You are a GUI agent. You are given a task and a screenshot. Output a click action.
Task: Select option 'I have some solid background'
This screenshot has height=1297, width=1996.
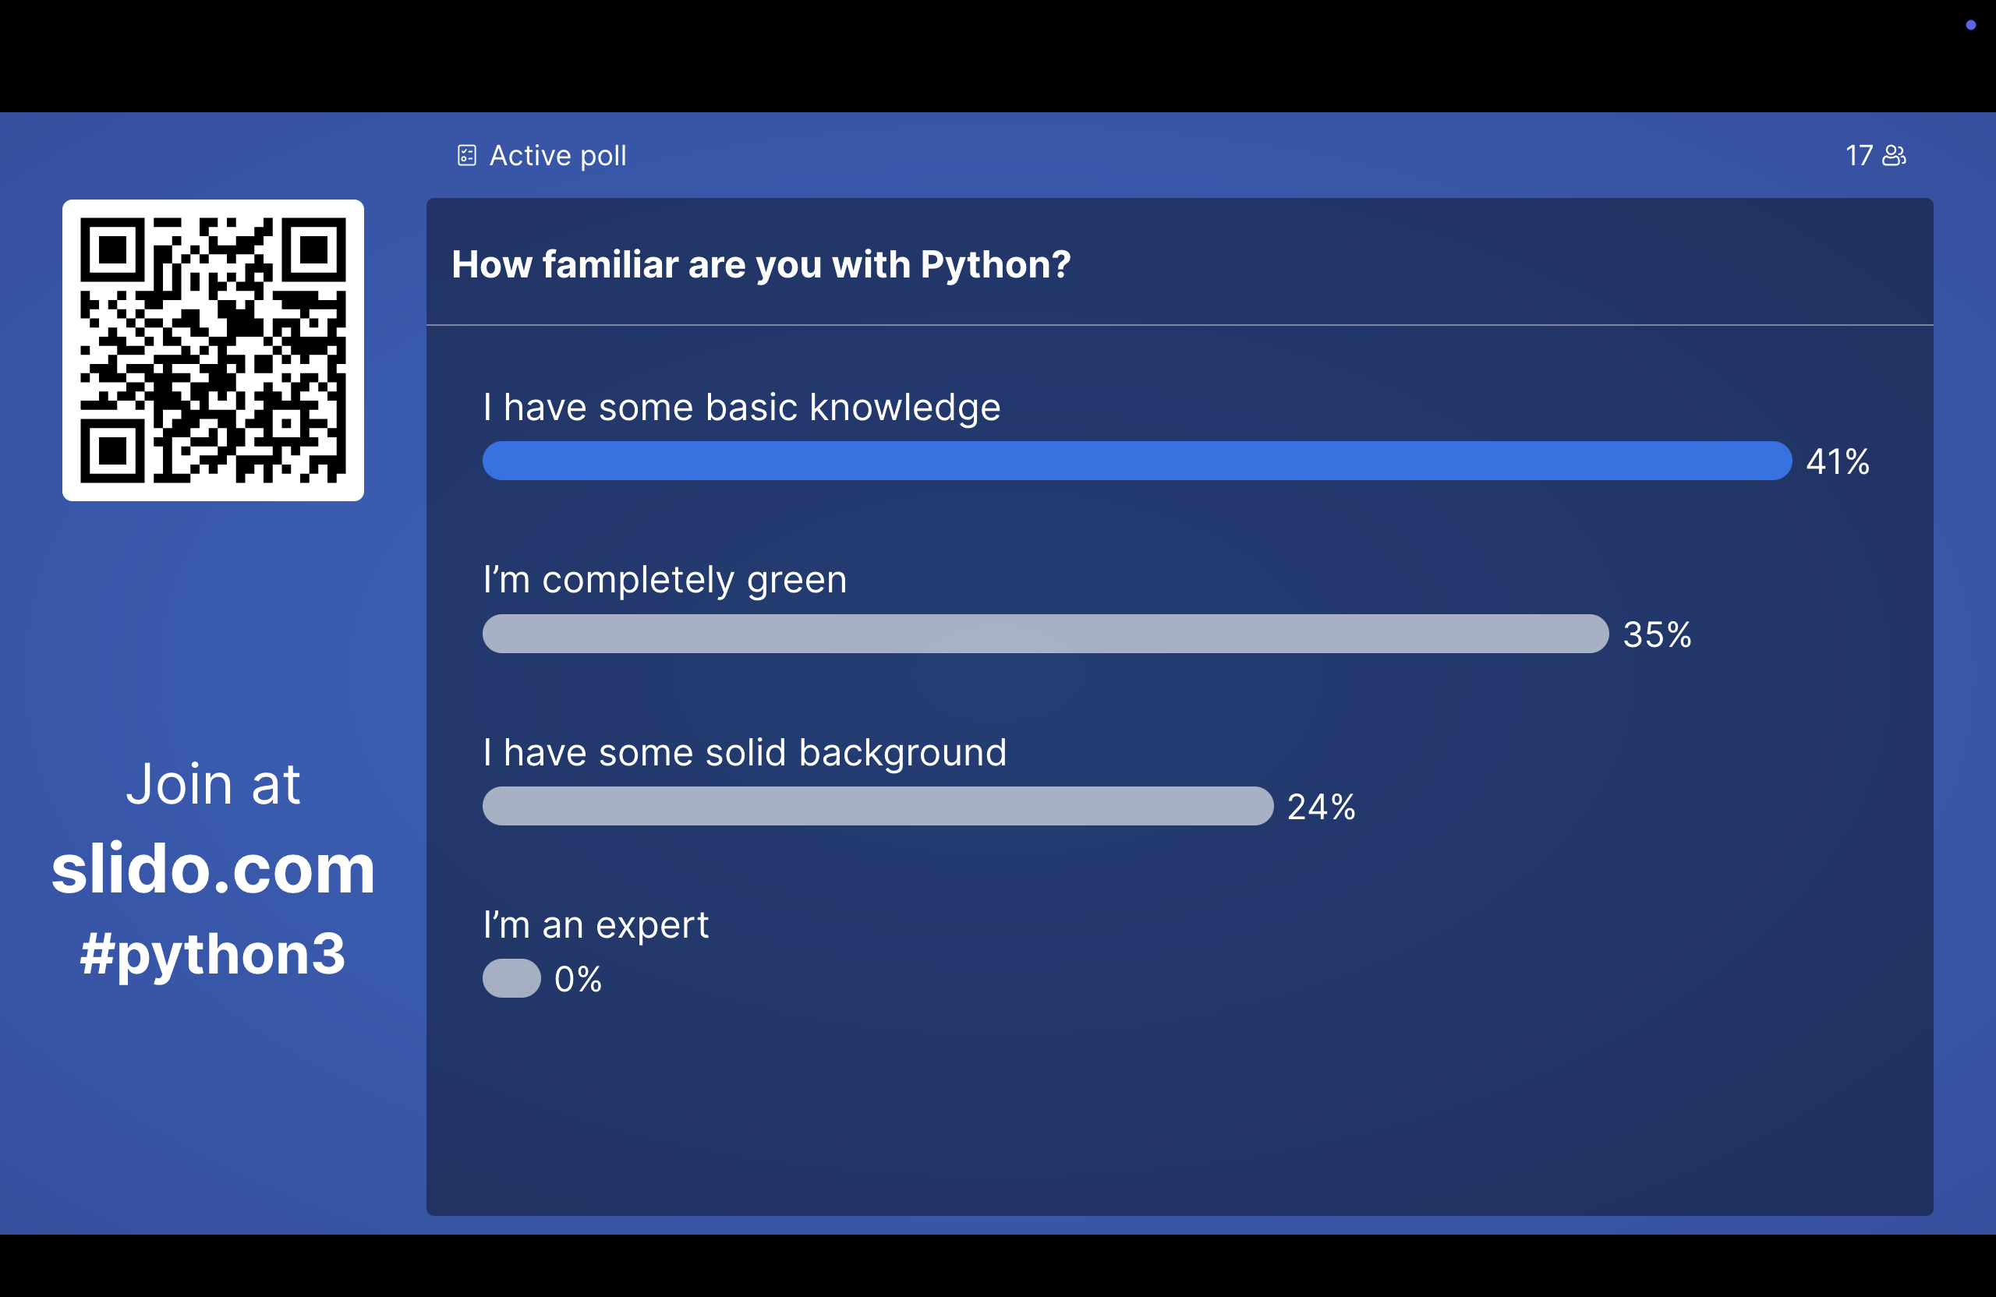(745, 753)
